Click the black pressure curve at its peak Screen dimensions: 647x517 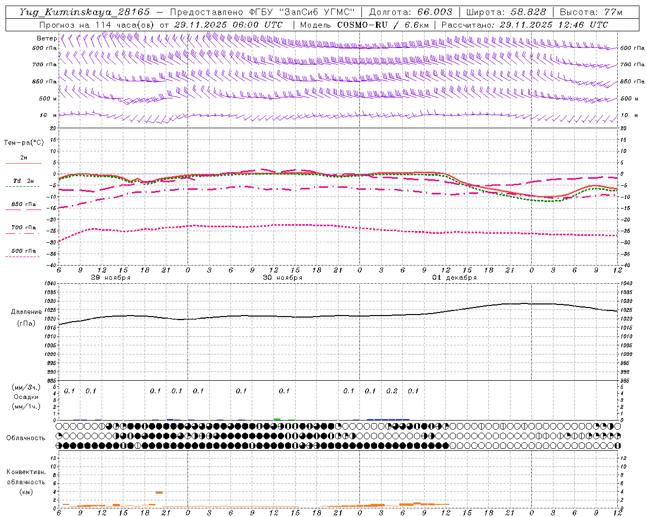(525, 303)
